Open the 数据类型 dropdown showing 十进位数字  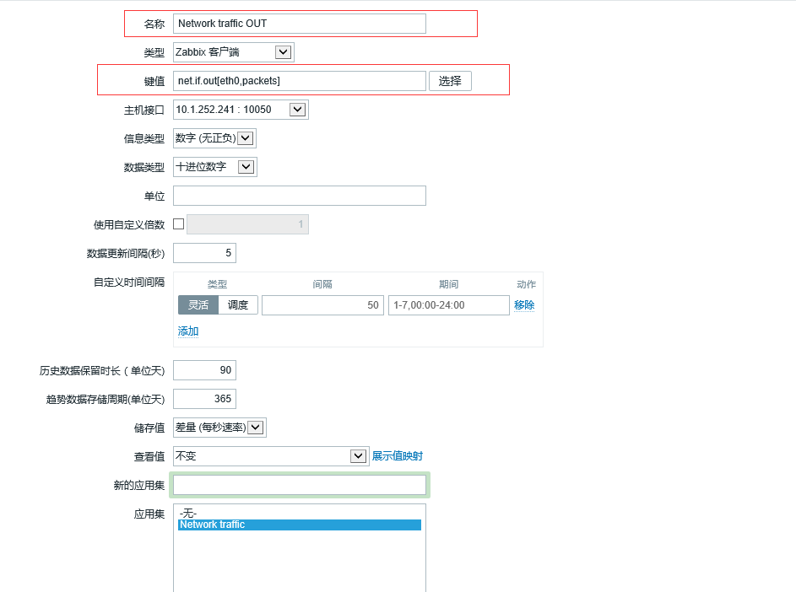click(x=214, y=167)
